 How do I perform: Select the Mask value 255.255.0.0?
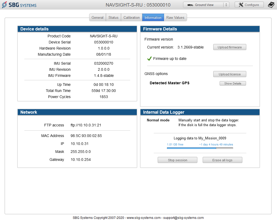pyautogui.click(x=80, y=152)
